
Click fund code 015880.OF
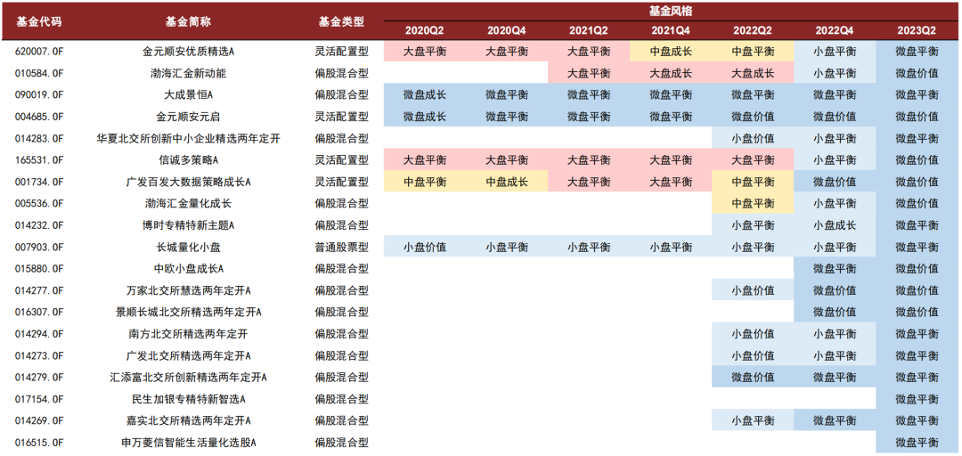pos(39,269)
